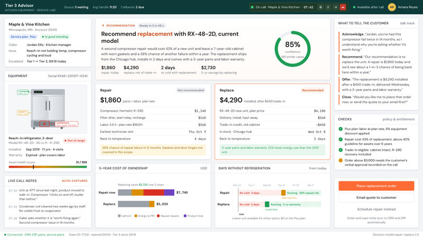This screenshot has width=423, height=238.
Task: Click the 85% confidence ring
Action: (x=292, y=49)
